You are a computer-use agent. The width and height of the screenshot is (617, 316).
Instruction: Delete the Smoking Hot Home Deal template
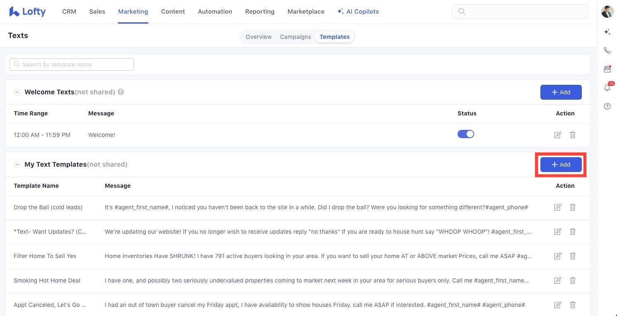coord(573,280)
